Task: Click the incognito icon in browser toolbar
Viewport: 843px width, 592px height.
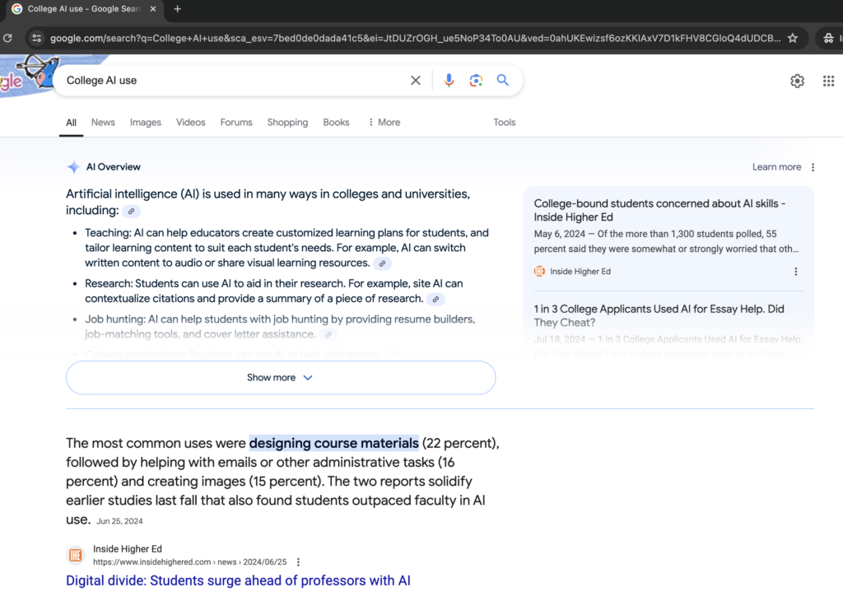Action: click(828, 38)
